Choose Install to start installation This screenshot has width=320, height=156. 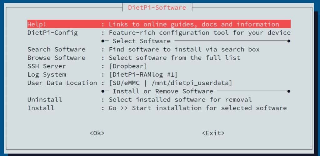coord(41,108)
